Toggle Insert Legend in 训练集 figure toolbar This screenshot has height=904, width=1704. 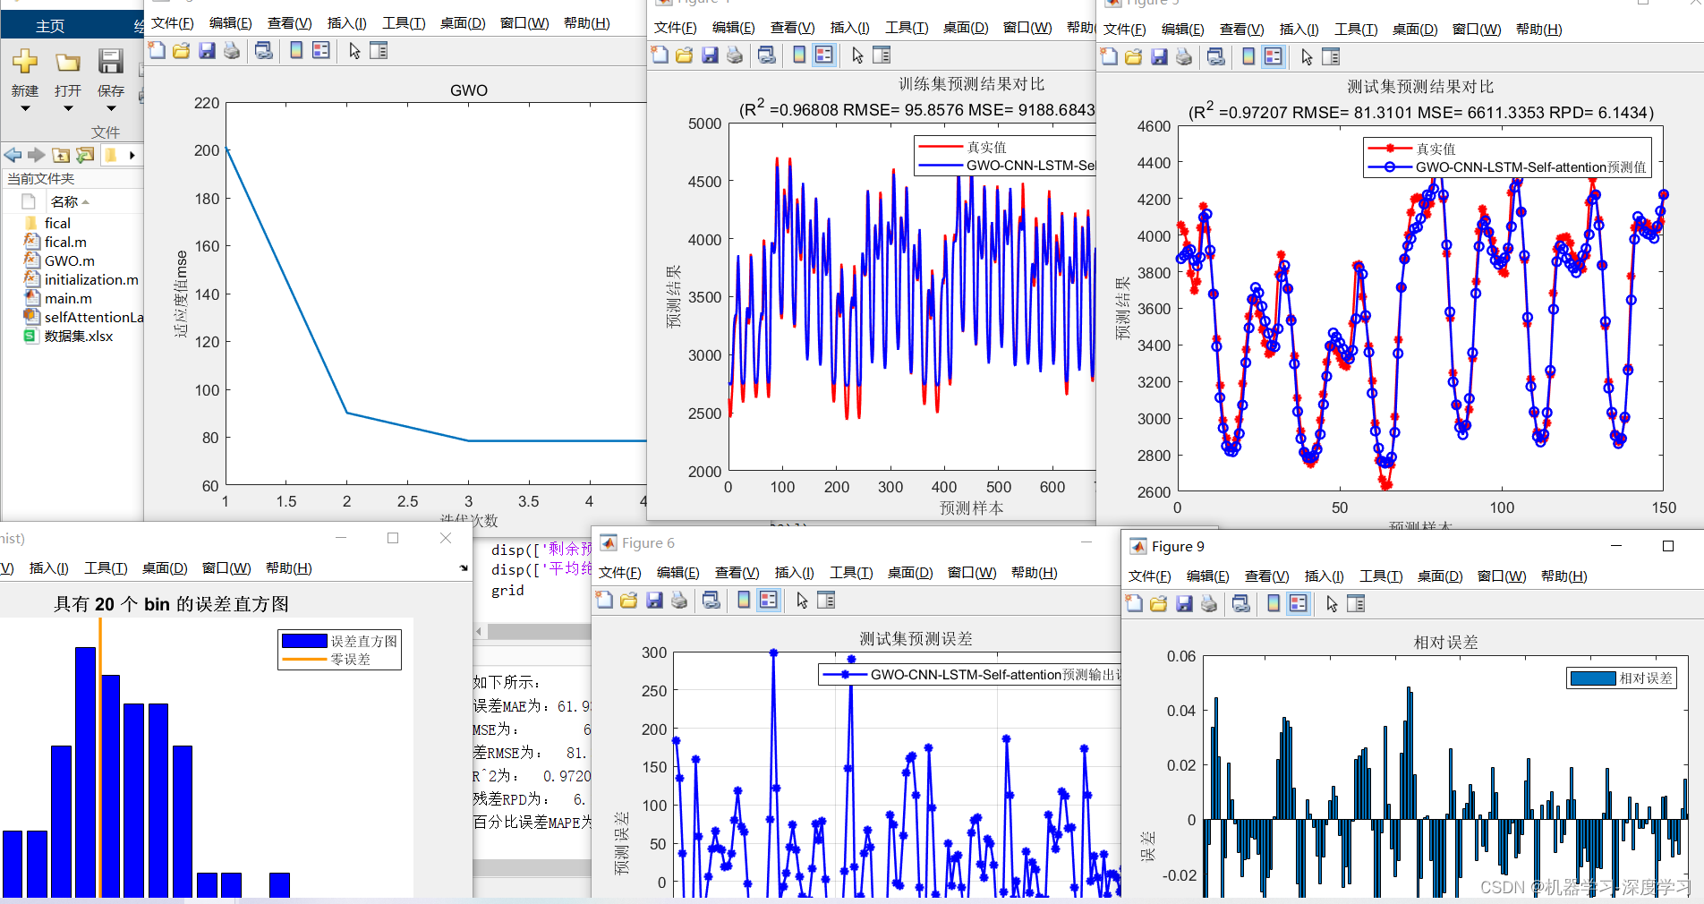pyautogui.click(x=824, y=55)
